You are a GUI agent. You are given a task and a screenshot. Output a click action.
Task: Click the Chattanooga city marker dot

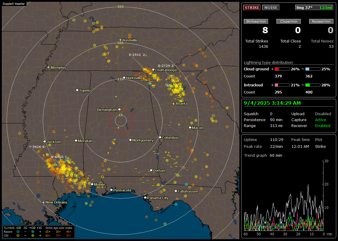pyautogui.click(x=153, y=70)
